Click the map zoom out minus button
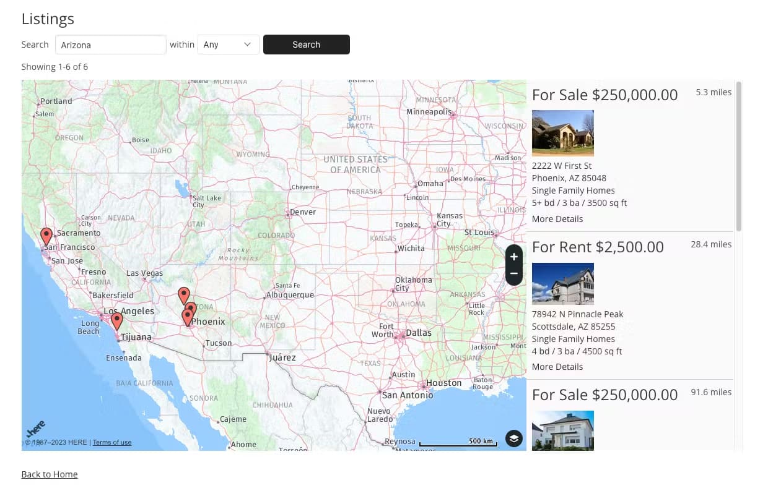Viewport: 768px width, 496px height. 513,273
